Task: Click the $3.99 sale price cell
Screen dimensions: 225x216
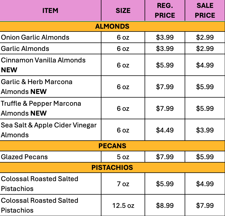Action: [205, 130]
